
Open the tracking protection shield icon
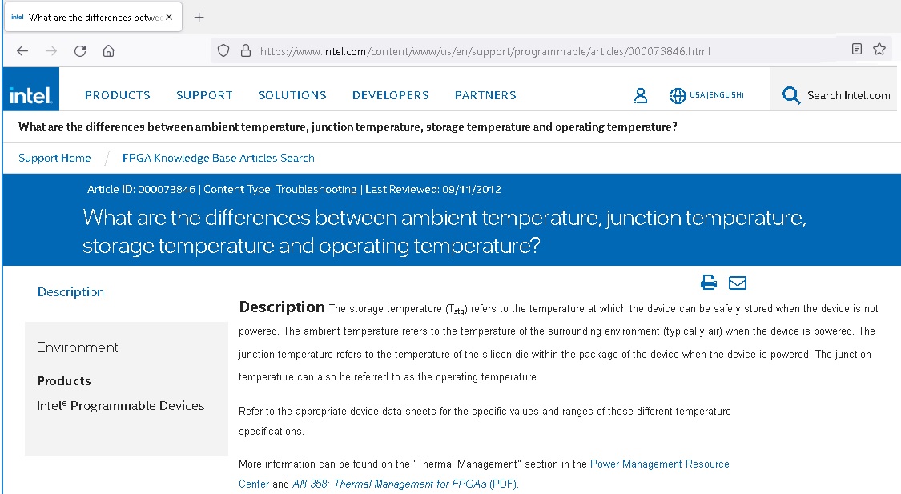click(223, 51)
